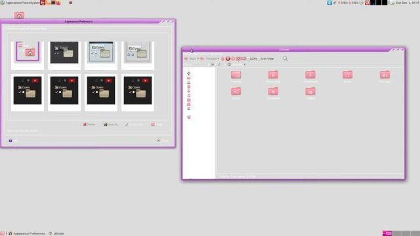420x236 pixels.
Task: Close the Appearance Preferences dialog via Close button
Action: [x=163, y=140]
